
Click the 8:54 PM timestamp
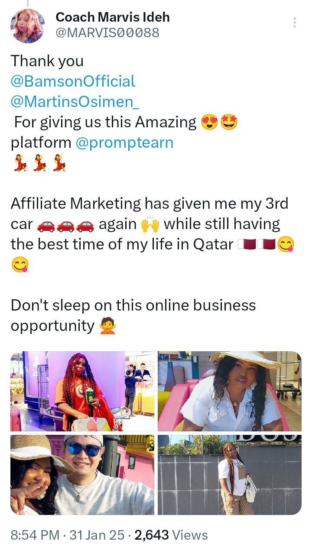click(35, 535)
